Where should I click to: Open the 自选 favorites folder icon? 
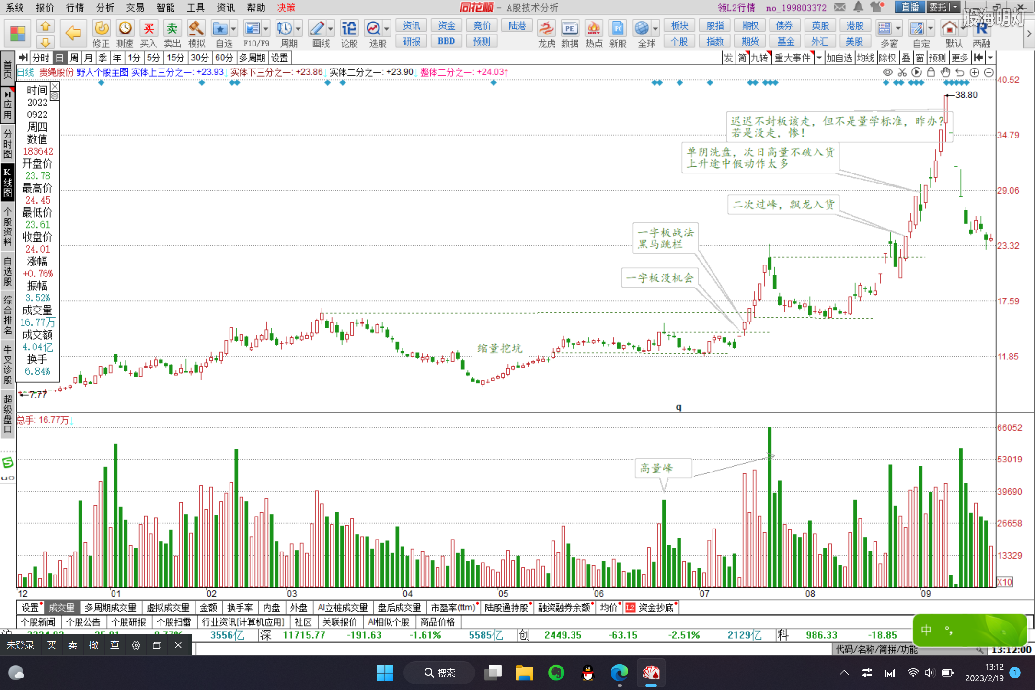[x=220, y=29]
